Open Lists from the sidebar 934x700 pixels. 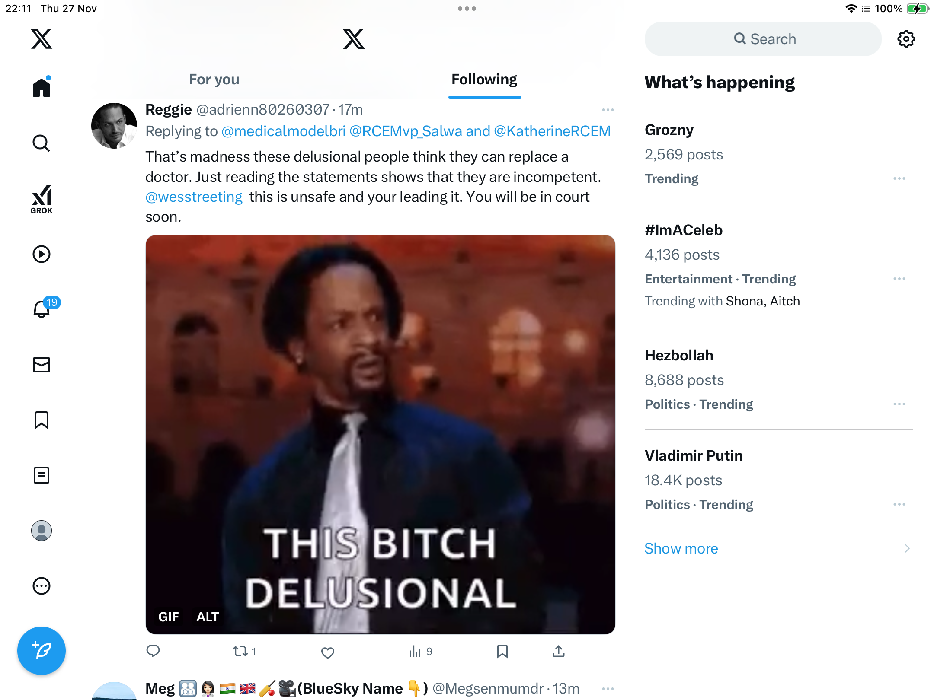click(42, 475)
